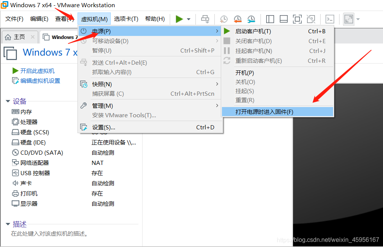The width and height of the screenshot is (383, 247).
Task: Expand the 电源(P) submenu
Action: click(x=150, y=31)
